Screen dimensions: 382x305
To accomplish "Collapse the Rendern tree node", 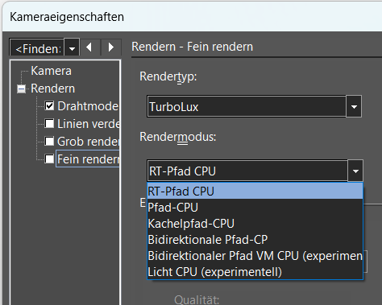I will 21,89.
